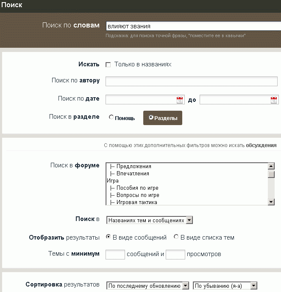Select 'Вопросы по игре' in forum list
The image size is (281, 292).
coord(187,195)
